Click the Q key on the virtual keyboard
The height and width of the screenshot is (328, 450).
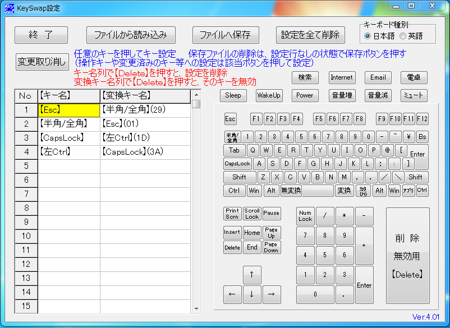pyautogui.click(x=253, y=150)
